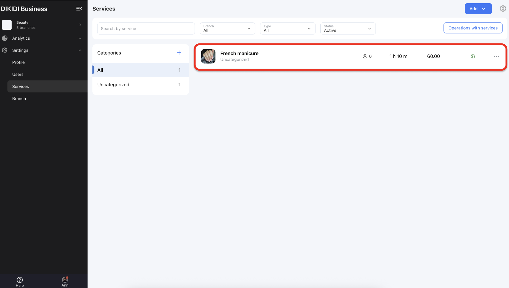Click the Operations with services button
509x288 pixels.
[x=473, y=28]
